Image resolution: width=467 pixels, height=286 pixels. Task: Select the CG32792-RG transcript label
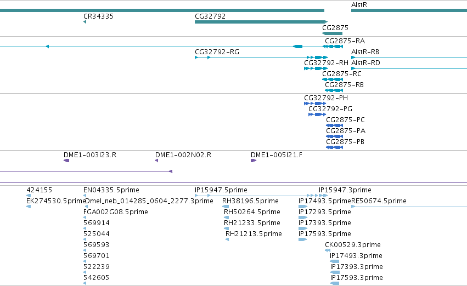click(x=217, y=52)
